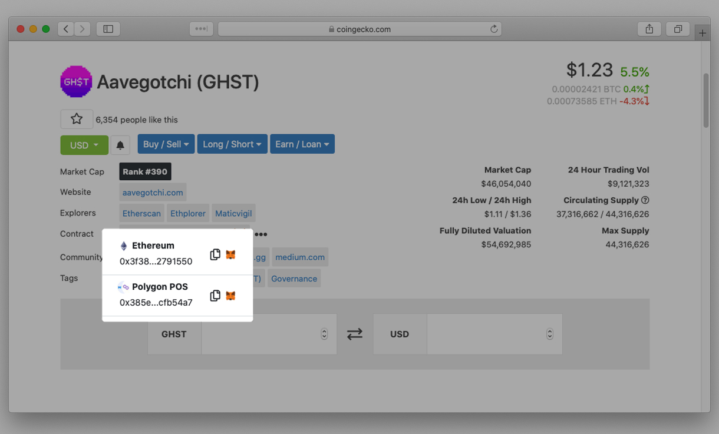Click the $1.11 / $1.36 low high value
The width and height of the screenshot is (719, 434).
pyautogui.click(x=507, y=214)
